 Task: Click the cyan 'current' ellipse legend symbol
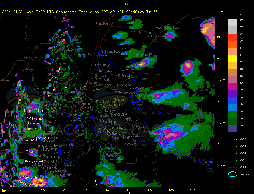pos(233,174)
